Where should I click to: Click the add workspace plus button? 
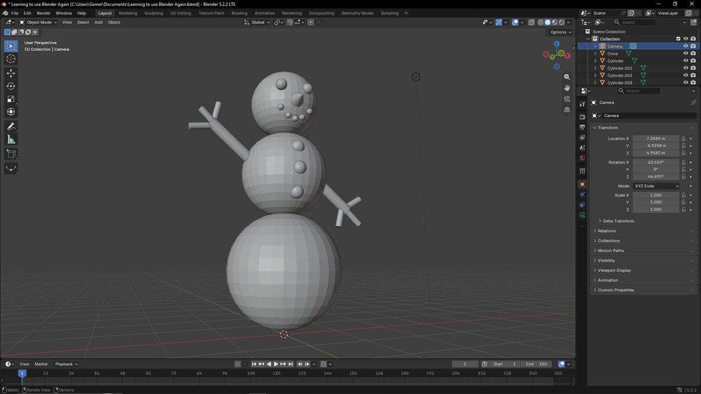coord(406,13)
